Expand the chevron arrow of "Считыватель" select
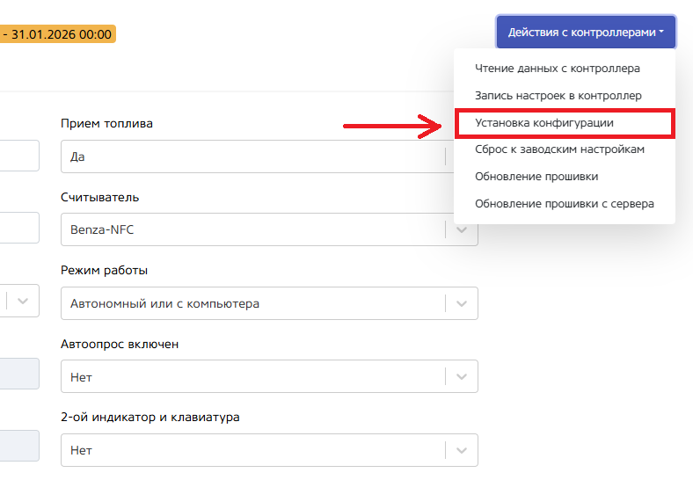This screenshot has height=480, width=693. (x=462, y=230)
